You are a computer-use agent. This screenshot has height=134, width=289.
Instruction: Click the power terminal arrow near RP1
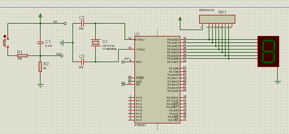[x=180, y=19]
